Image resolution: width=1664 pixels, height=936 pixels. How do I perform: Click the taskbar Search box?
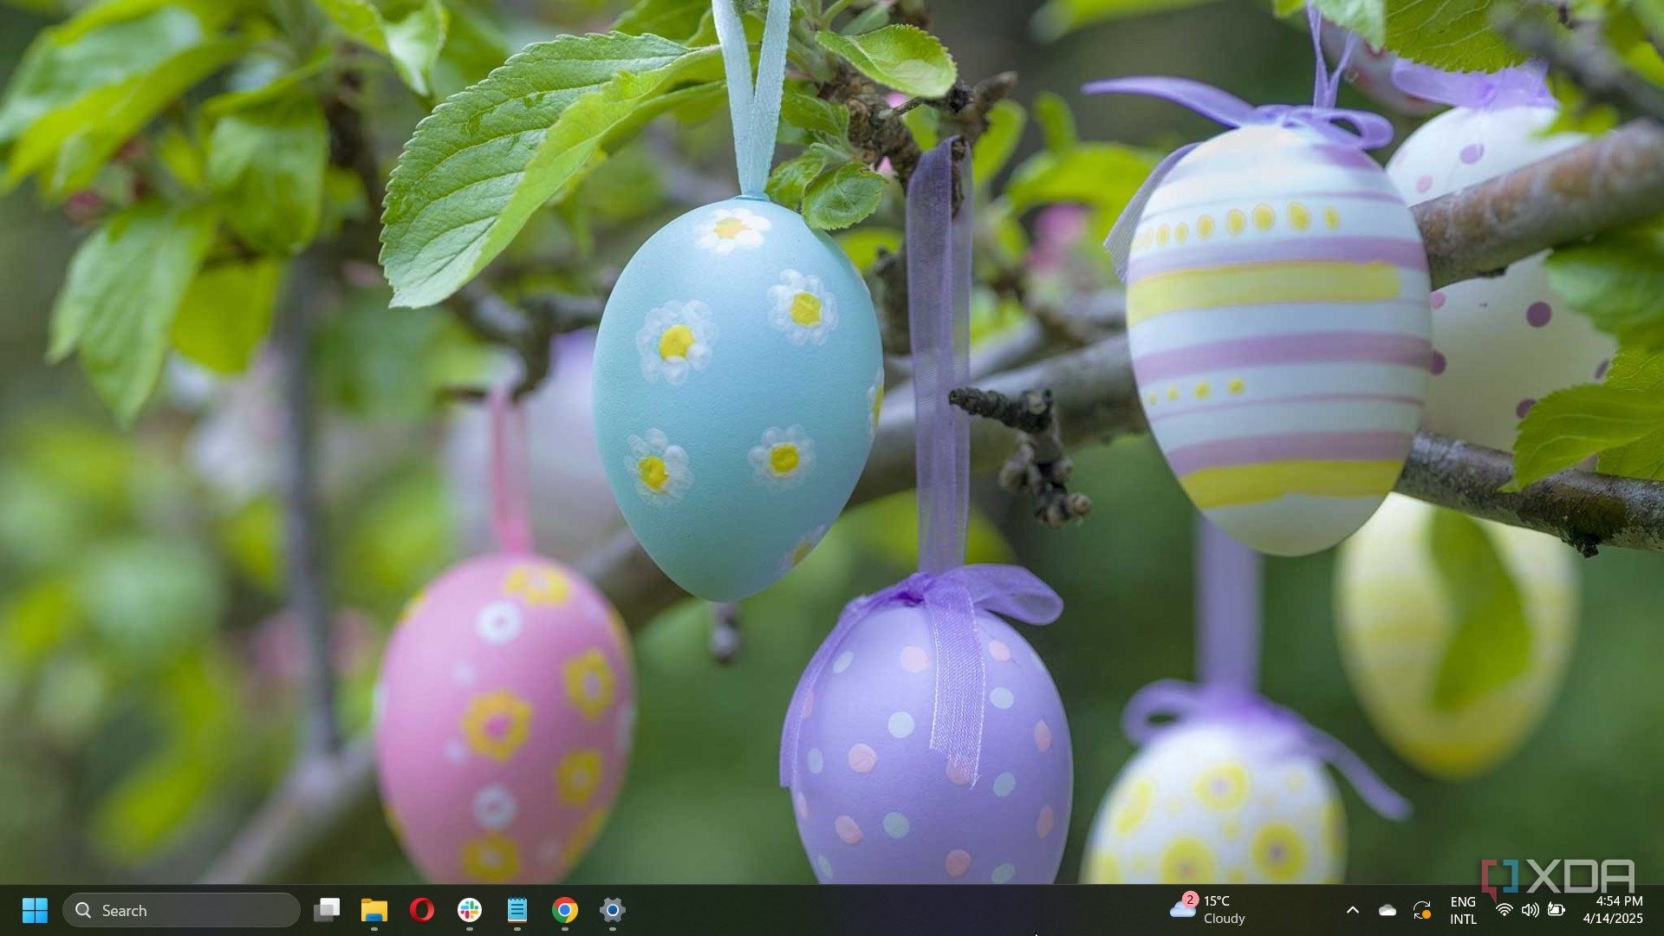click(x=181, y=910)
